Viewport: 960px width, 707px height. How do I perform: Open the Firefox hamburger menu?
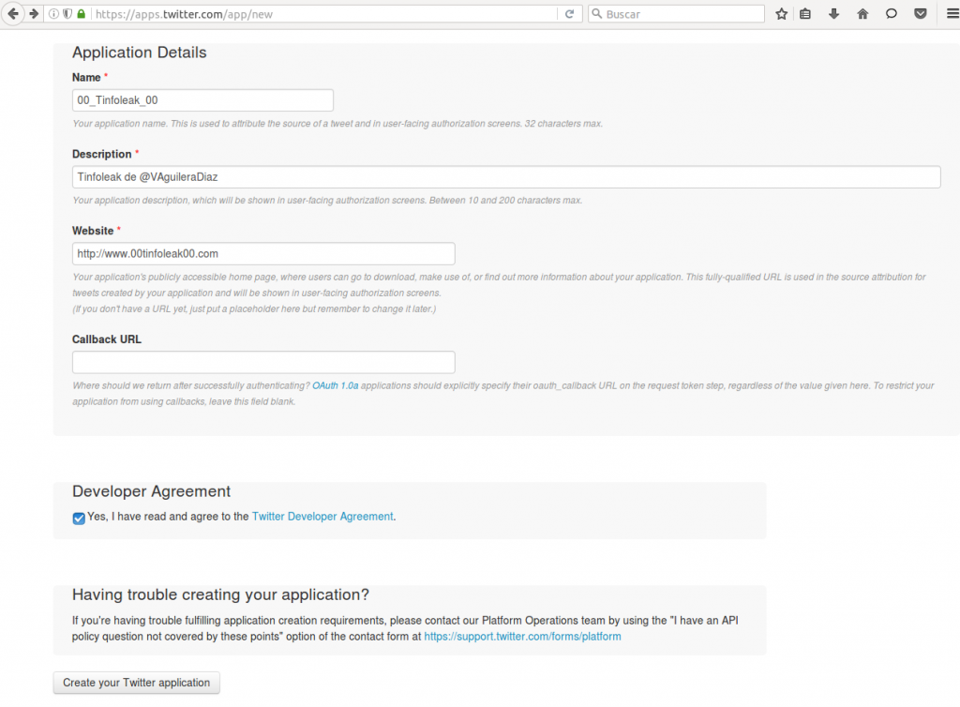pyautogui.click(x=948, y=14)
